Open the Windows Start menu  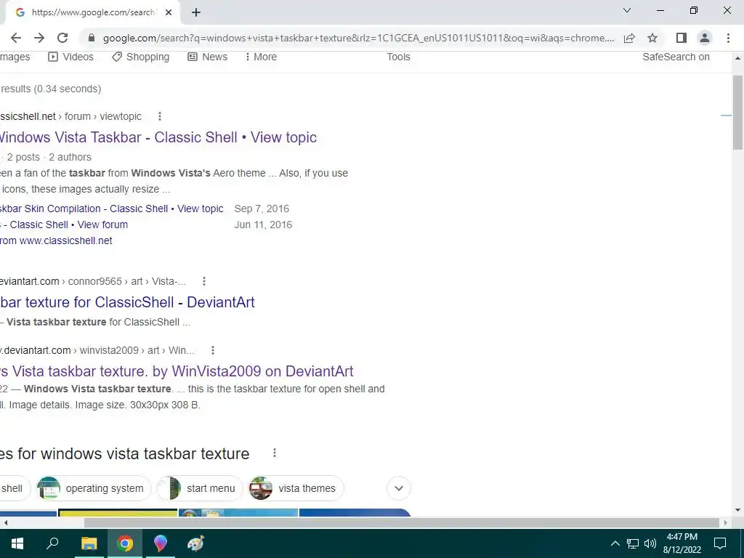[x=17, y=543]
